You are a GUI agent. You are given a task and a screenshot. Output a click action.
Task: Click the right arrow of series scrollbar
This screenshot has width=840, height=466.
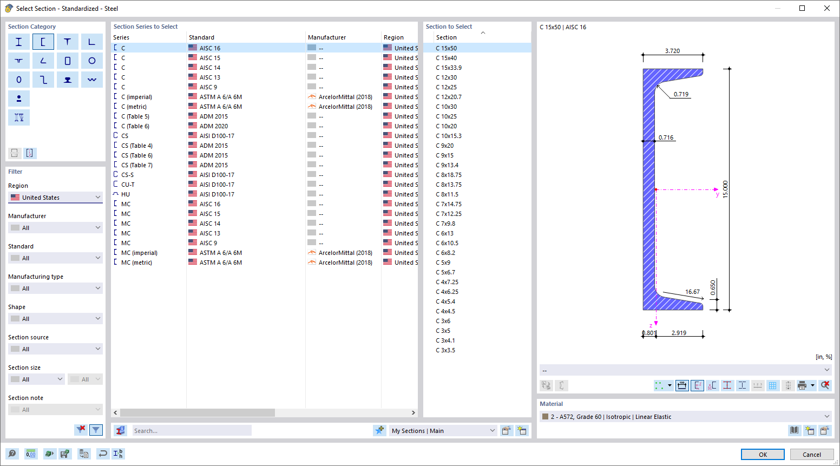pos(413,412)
